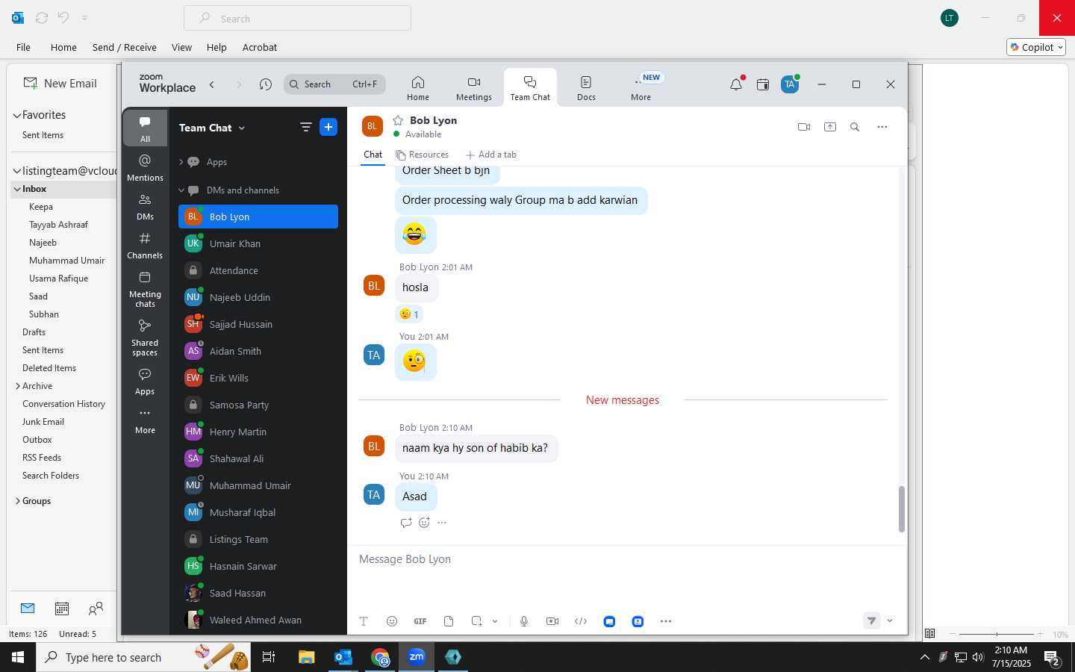Open the screenshot options dropdown arrow

(x=495, y=621)
